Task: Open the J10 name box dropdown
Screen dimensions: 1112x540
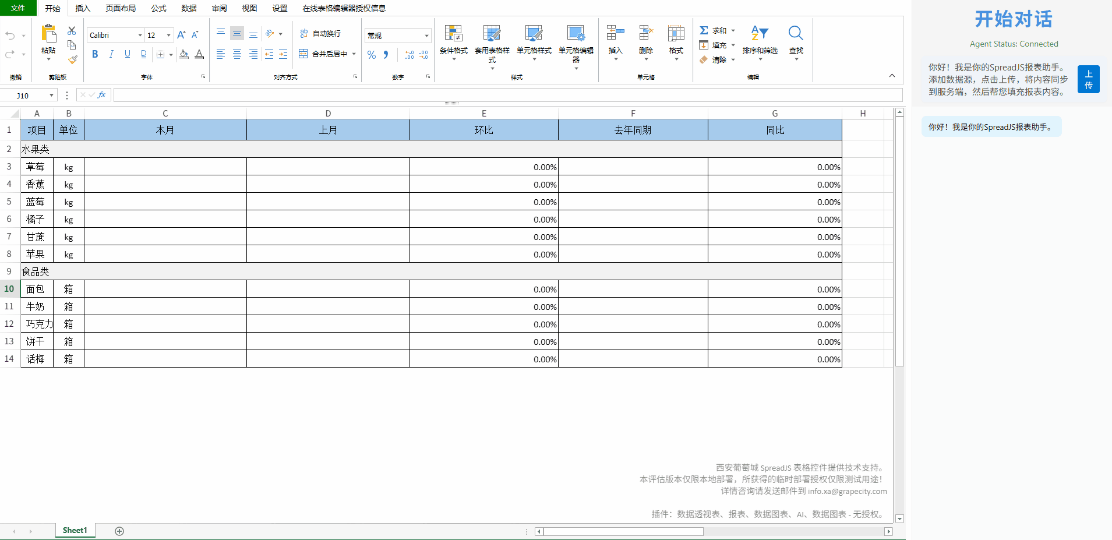Action: pos(52,96)
